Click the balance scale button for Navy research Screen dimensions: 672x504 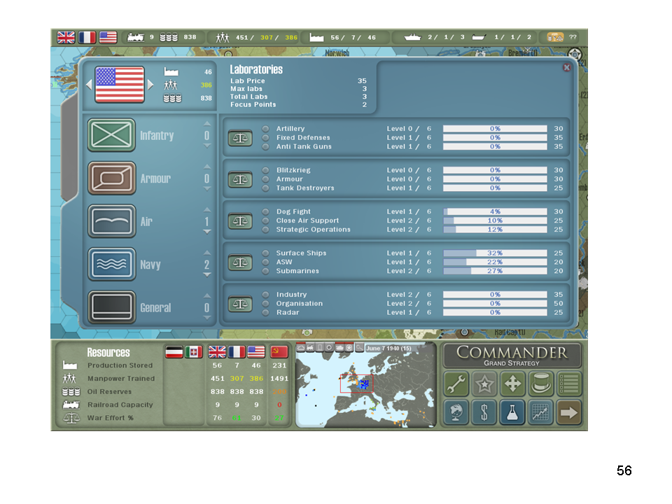click(x=240, y=262)
